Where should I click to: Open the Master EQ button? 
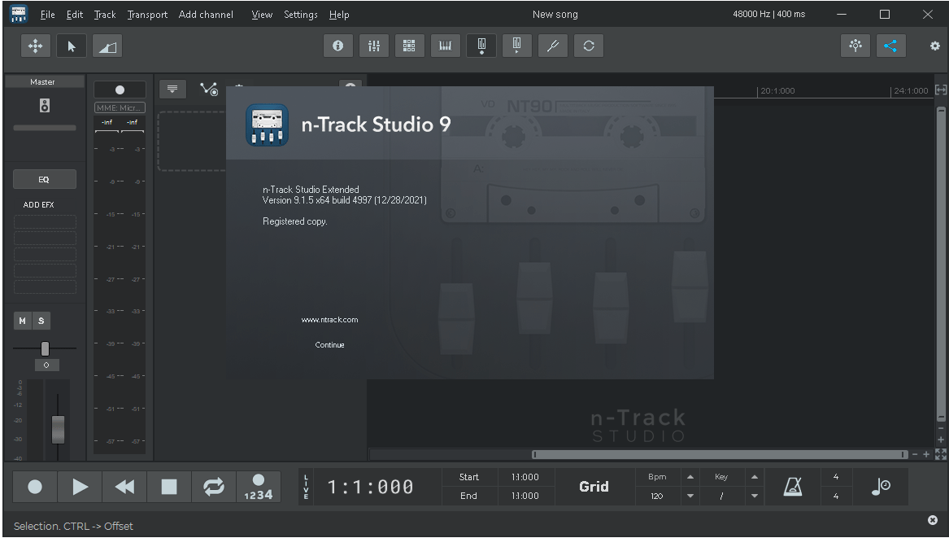[x=44, y=179]
